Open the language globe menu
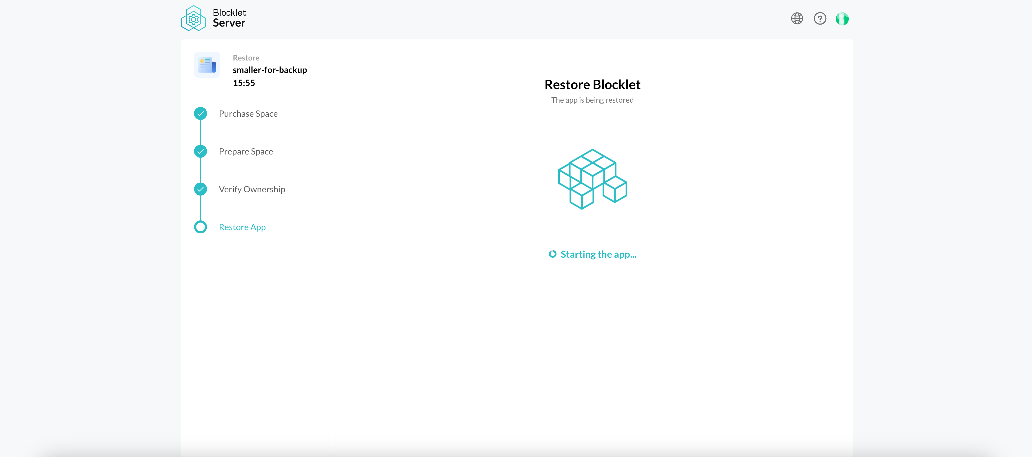This screenshot has width=1032, height=457. tap(797, 18)
